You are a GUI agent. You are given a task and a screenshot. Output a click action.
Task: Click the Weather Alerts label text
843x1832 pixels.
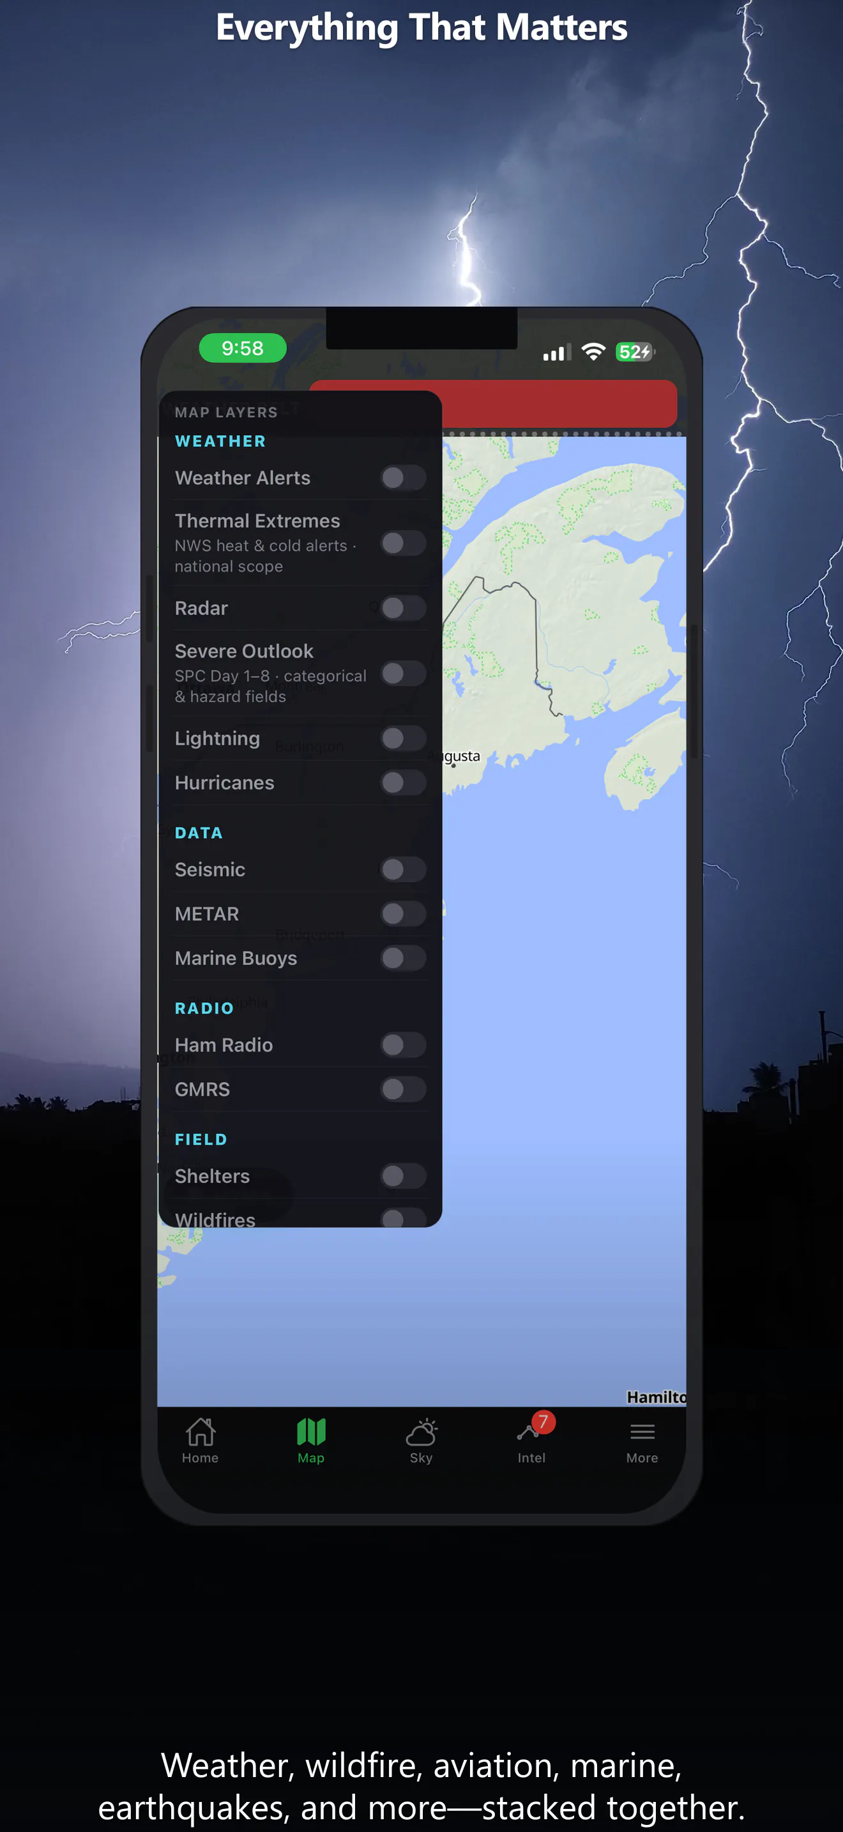coord(243,478)
